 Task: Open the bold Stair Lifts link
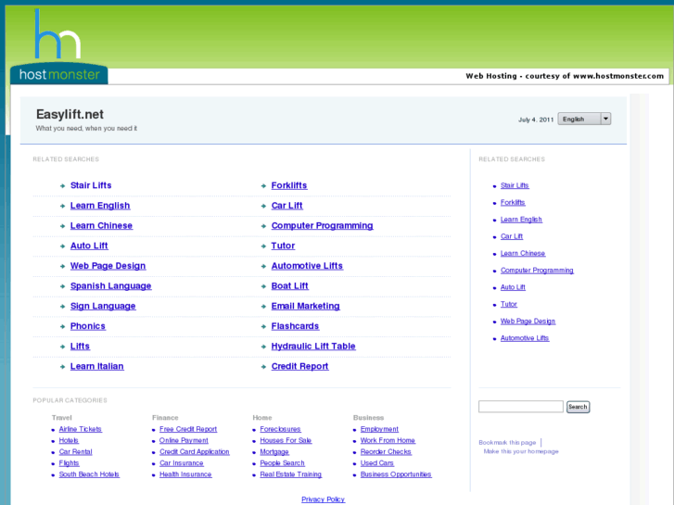(91, 185)
